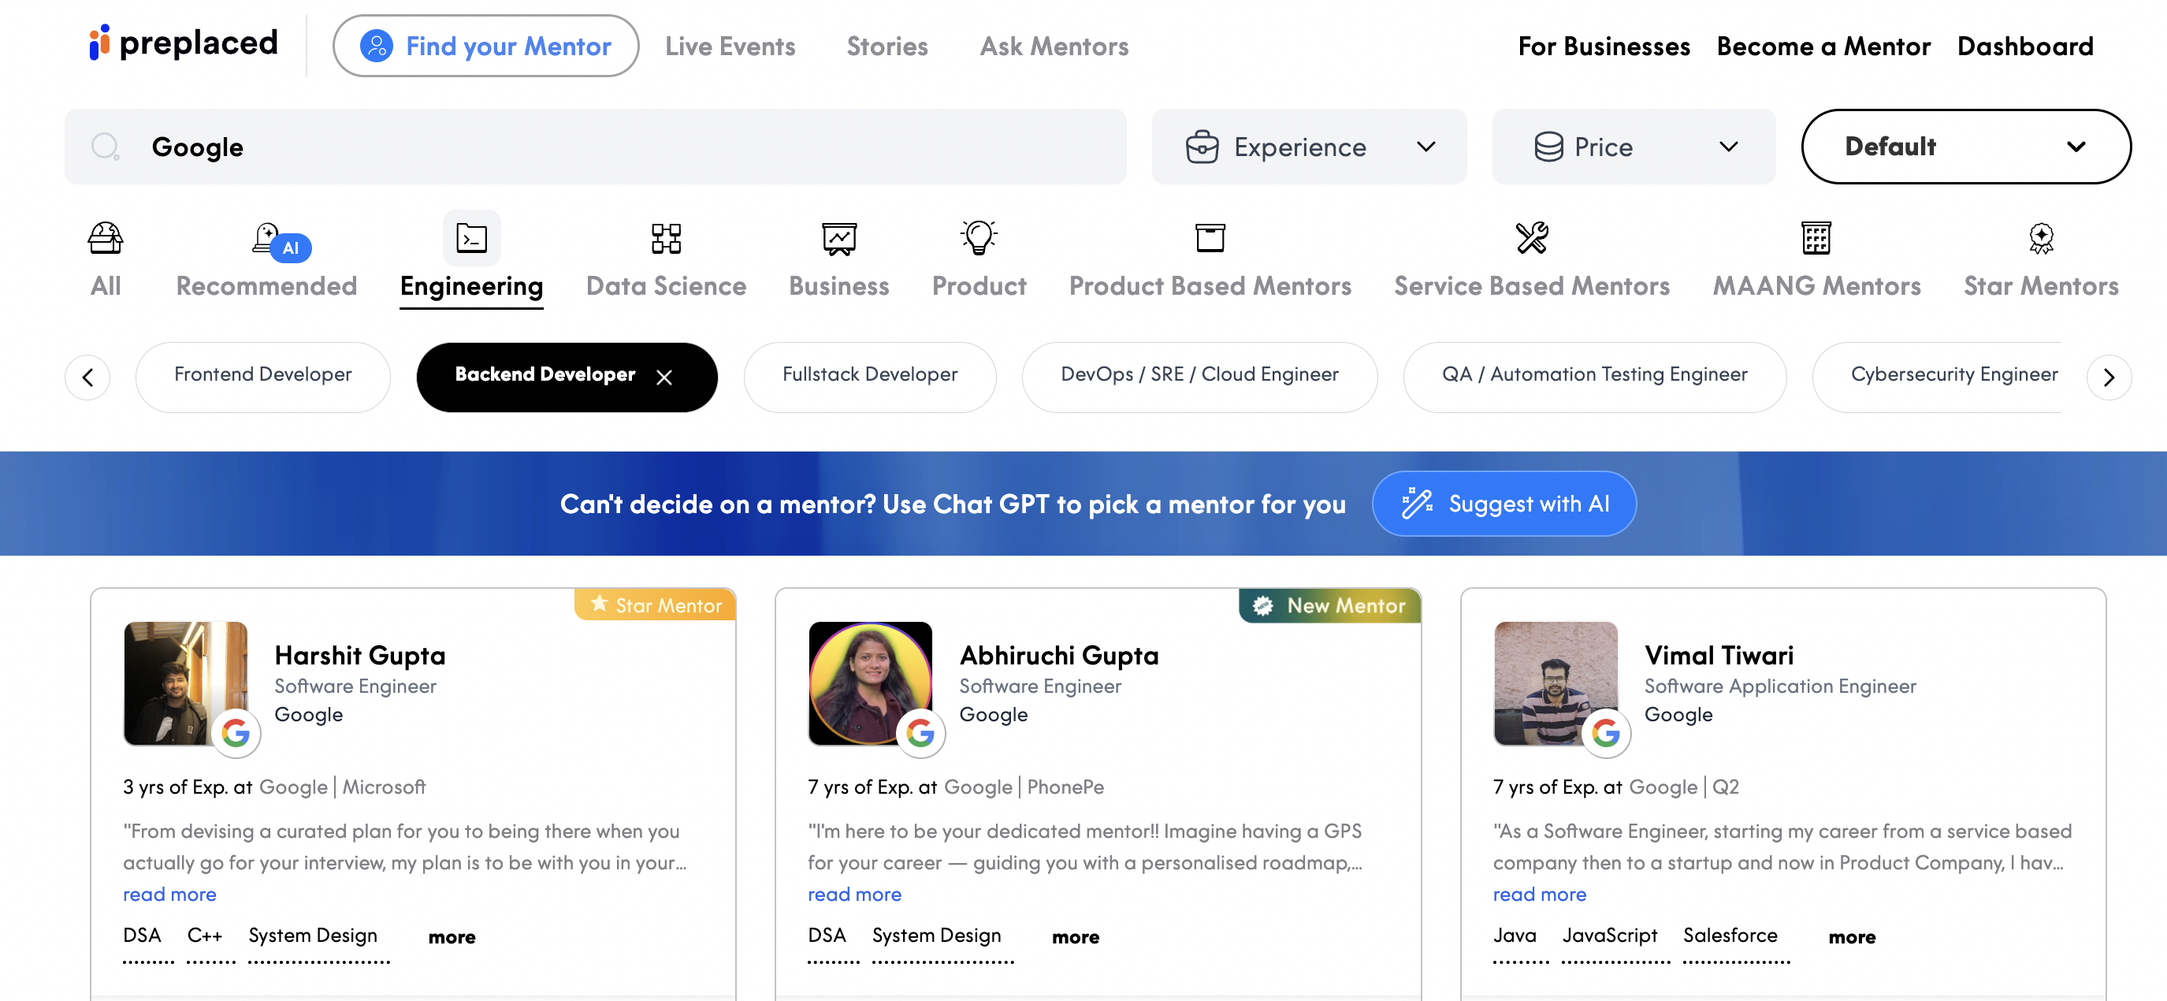Open Live Events page
This screenshot has width=2167, height=1001.
click(730, 47)
